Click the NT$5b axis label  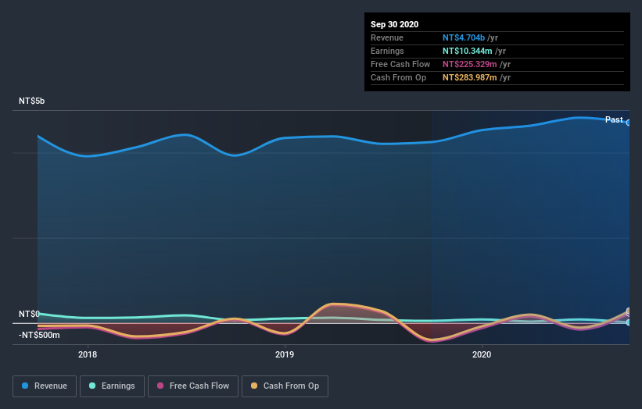pos(31,101)
